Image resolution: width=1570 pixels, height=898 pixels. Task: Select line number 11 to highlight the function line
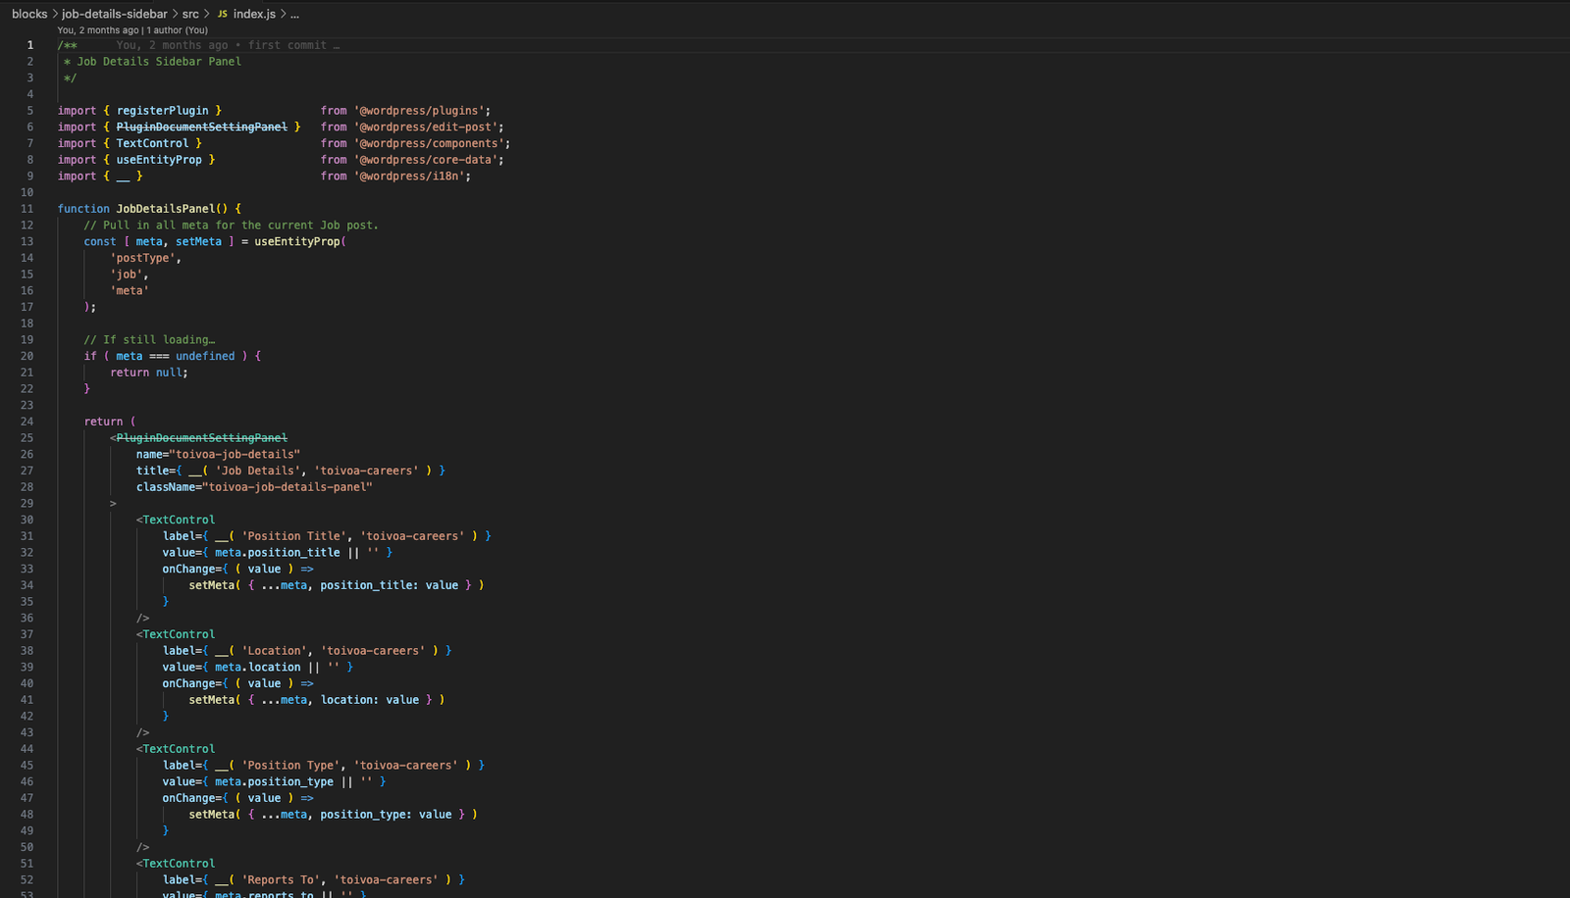click(26, 208)
